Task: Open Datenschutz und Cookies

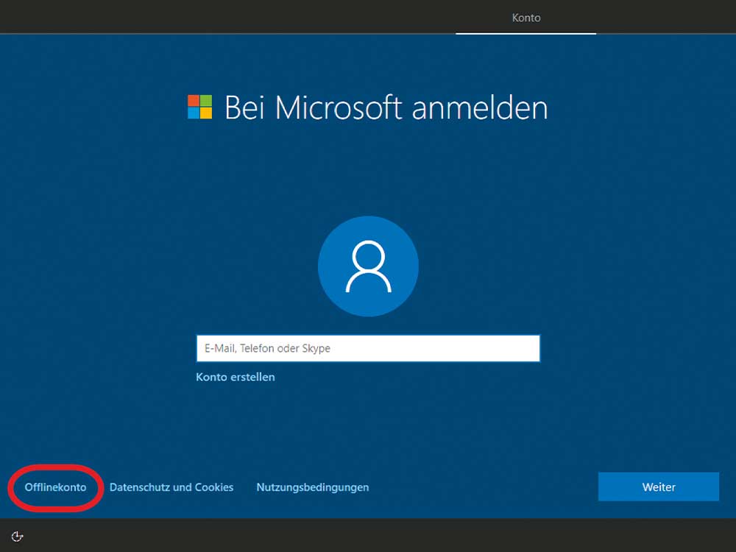Action: 171,487
